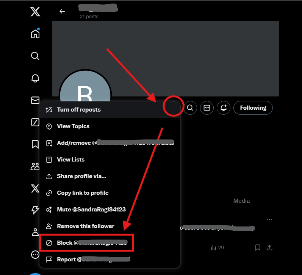Open the X logo home link
Image resolution: width=302 pixels, height=275 pixels.
point(35,12)
